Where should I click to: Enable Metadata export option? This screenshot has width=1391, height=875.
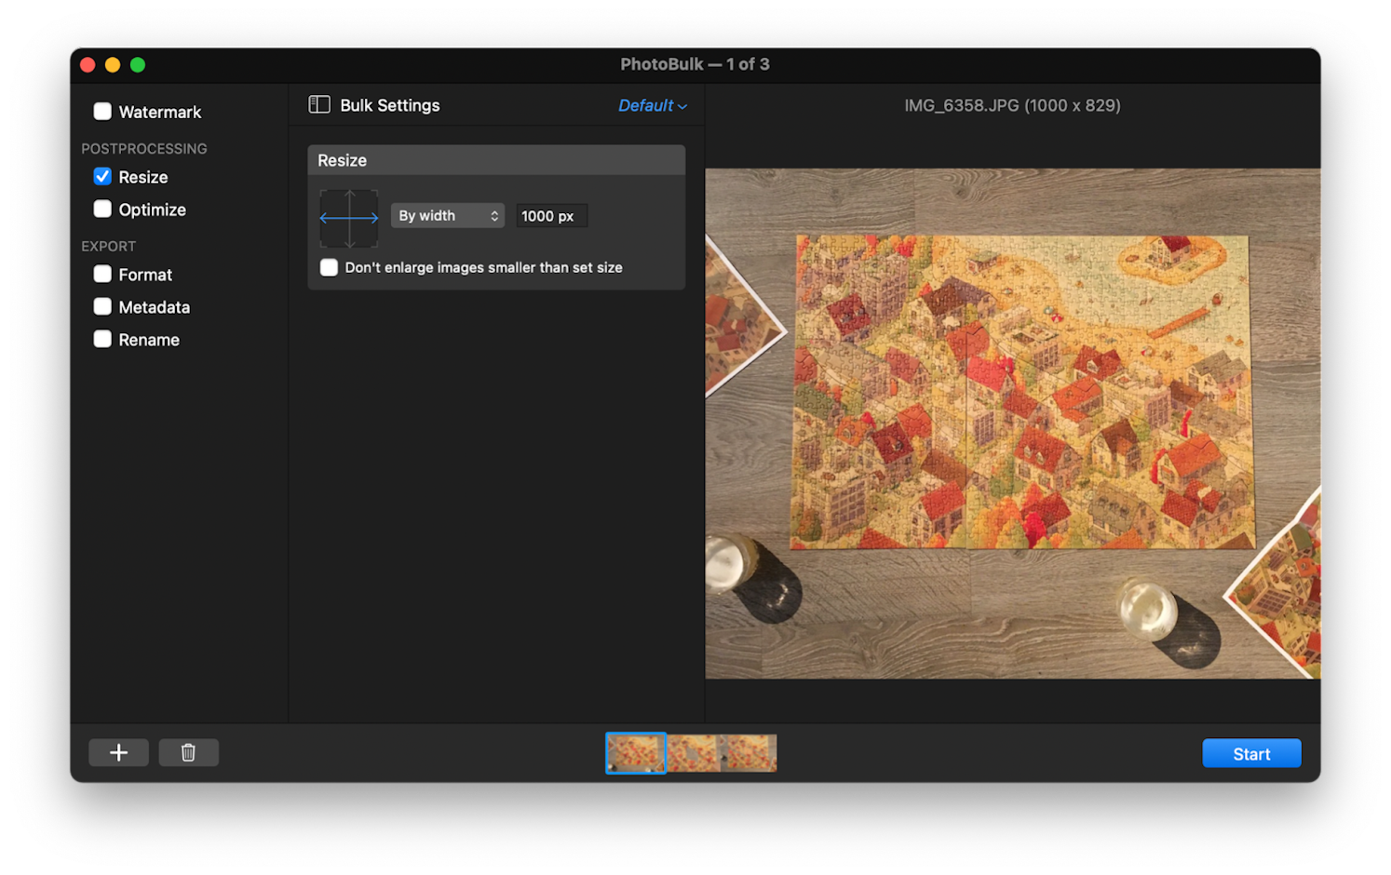point(102,307)
